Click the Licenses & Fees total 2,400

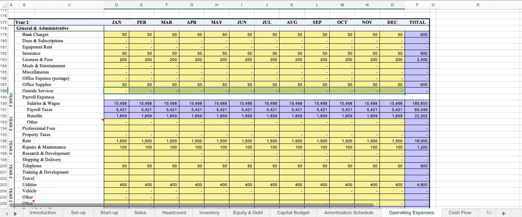coord(417,59)
